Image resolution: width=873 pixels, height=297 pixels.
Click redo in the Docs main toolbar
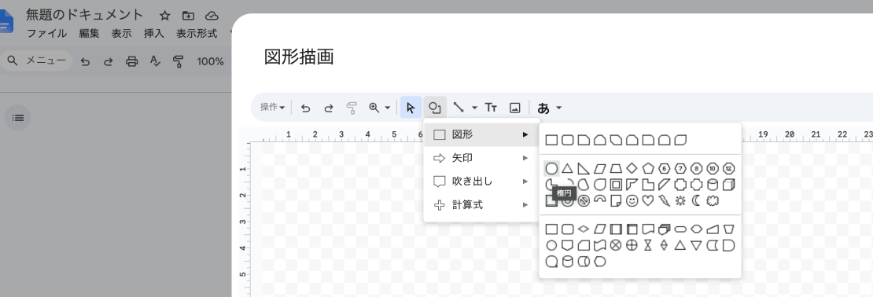(109, 61)
